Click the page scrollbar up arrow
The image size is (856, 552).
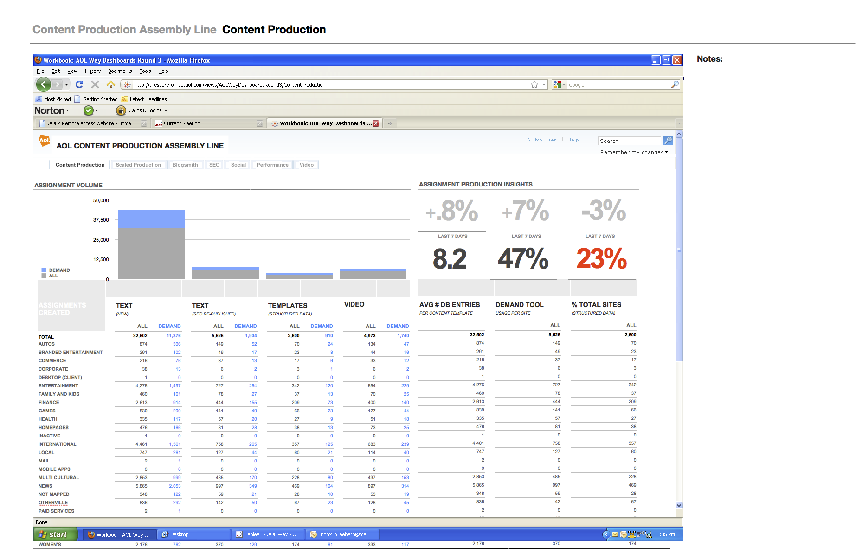[679, 134]
